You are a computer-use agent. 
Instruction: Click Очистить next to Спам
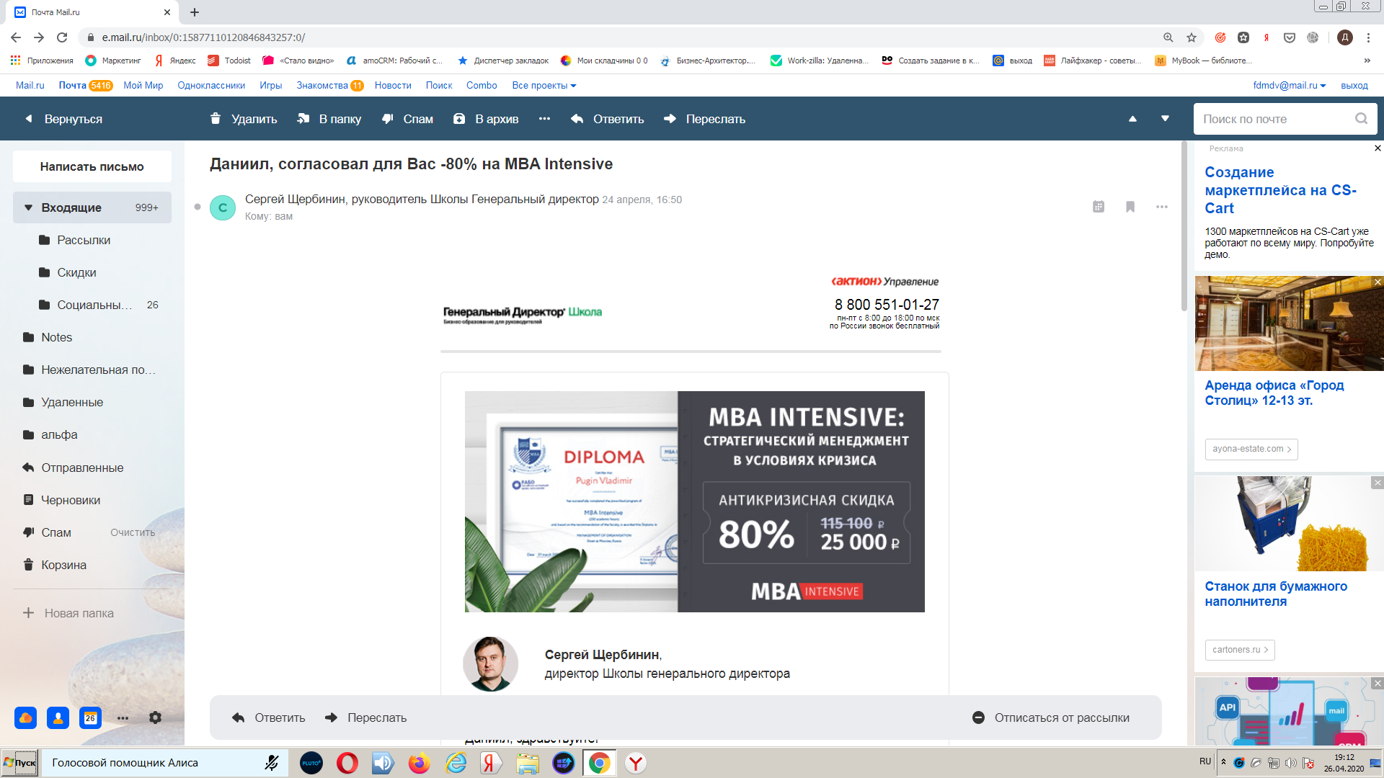[x=133, y=532]
